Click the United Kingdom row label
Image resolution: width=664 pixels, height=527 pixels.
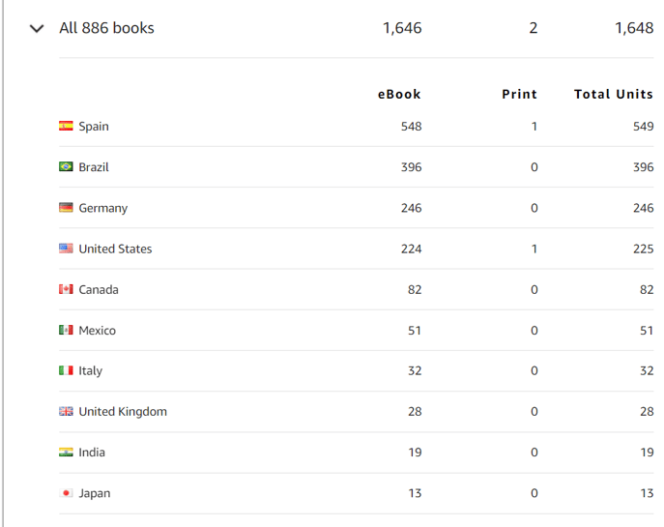tap(123, 411)
